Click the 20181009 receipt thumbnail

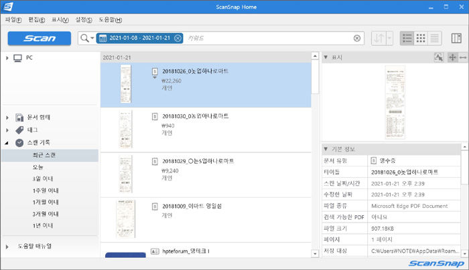pyautogui.click(x=126, y=219)
